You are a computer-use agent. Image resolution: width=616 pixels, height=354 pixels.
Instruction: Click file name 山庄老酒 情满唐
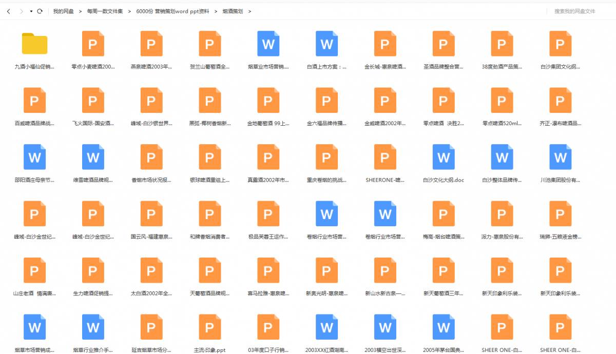[x=35, y=293]
